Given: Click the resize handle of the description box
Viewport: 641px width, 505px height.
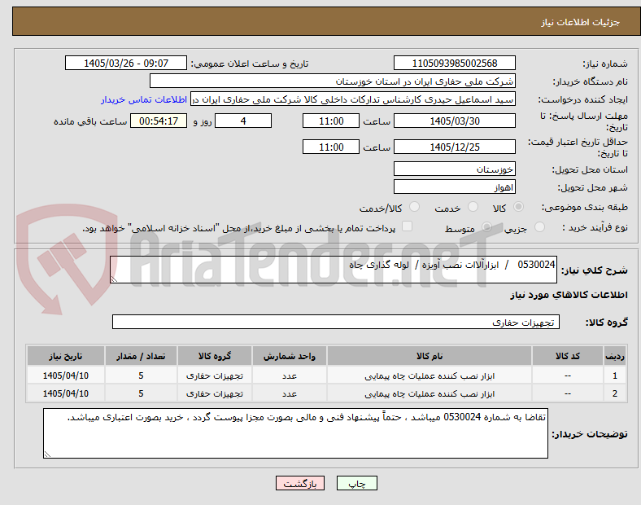Looking at the screenshot, I should click(x=114, y=279).
